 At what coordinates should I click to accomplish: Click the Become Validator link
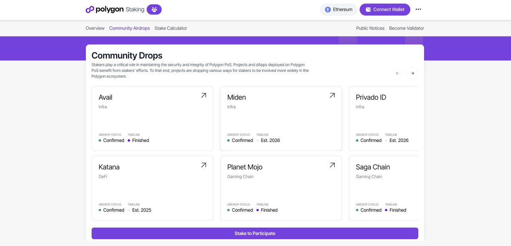pos(407,28)
